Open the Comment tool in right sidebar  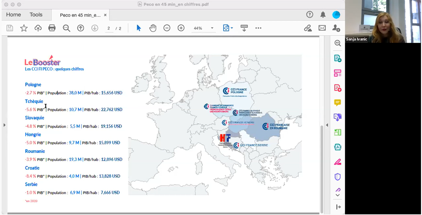[x=337, y=102]
